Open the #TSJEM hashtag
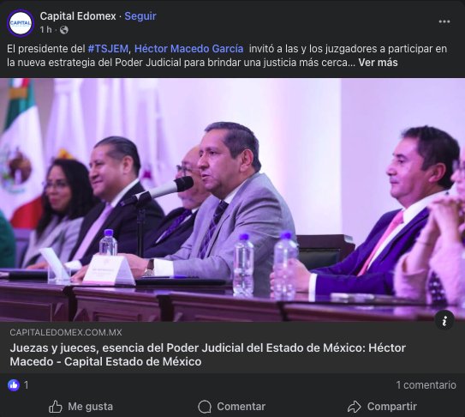Screen dimensions: 465x417 pos(108,48)
